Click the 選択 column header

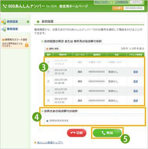(x=49, y=55)
